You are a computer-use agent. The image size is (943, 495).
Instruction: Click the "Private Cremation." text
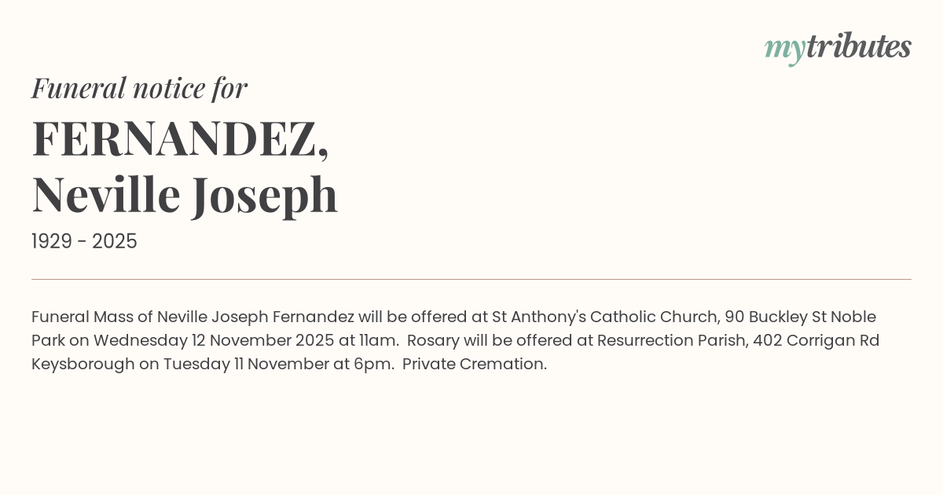click(x=475, y=364)
